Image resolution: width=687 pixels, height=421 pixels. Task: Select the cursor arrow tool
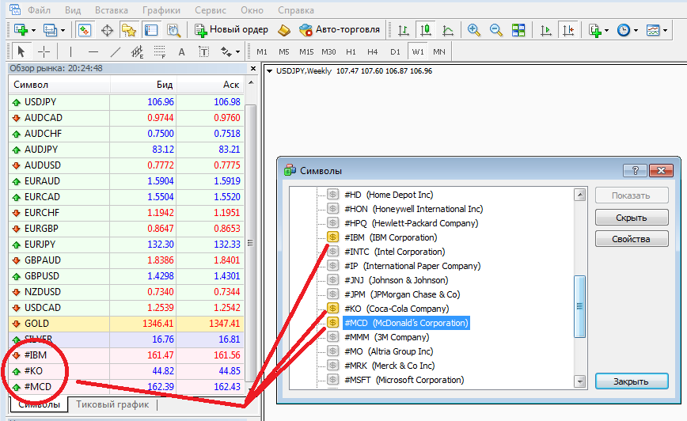(x=21, y=51)
